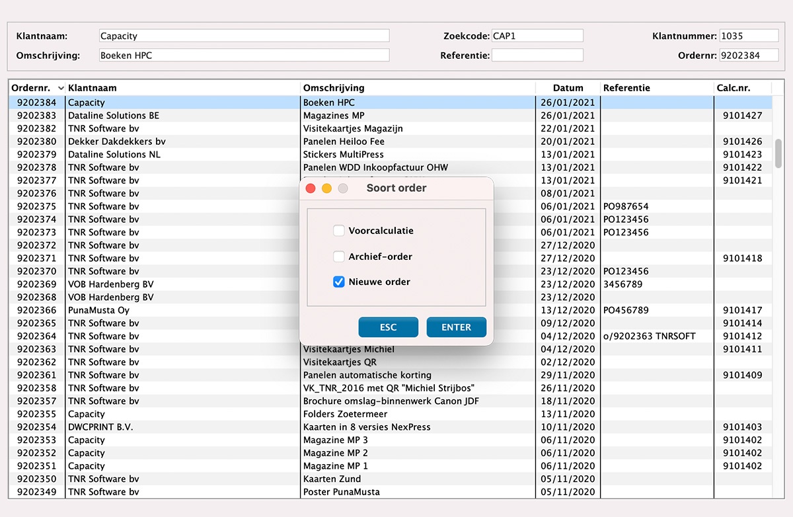Focus the Klantnaam input field
Viewport: 793px width, 517px height.
point(244,36)
